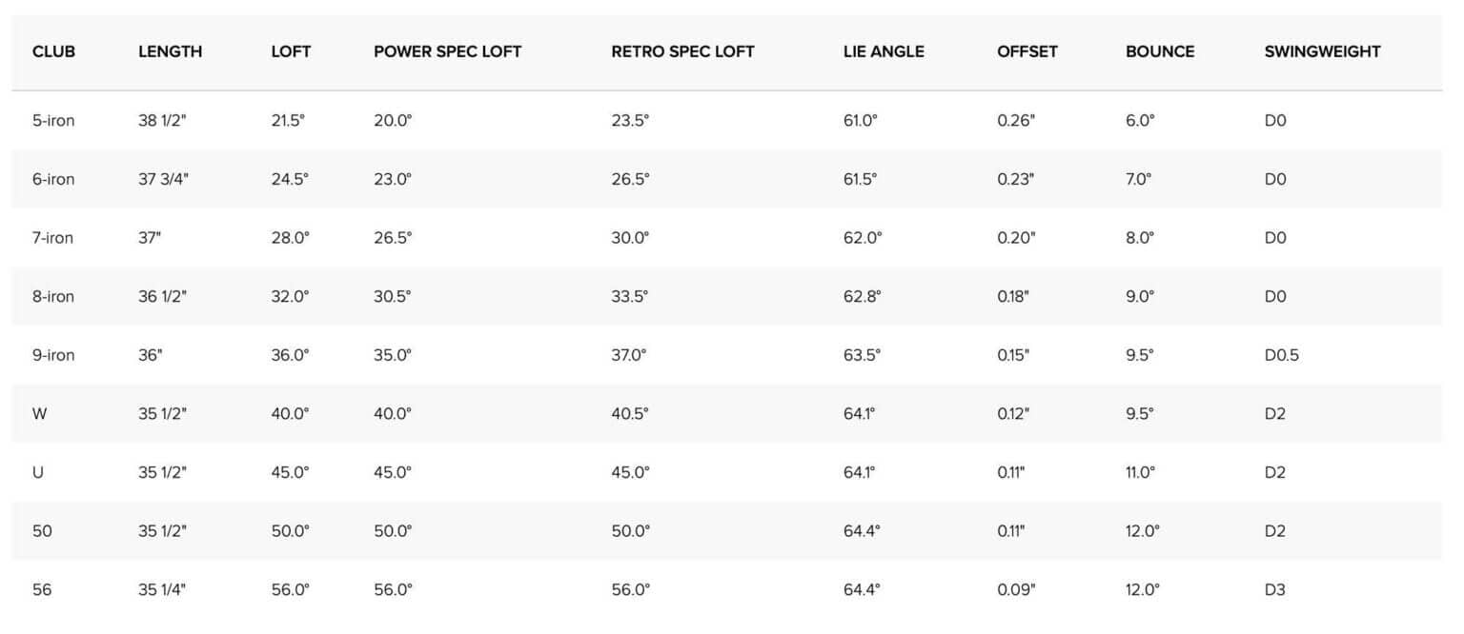Select the 30.5° power spec loft
Image resolution: width=1464 pixels, height=634 pixels.
393,297
